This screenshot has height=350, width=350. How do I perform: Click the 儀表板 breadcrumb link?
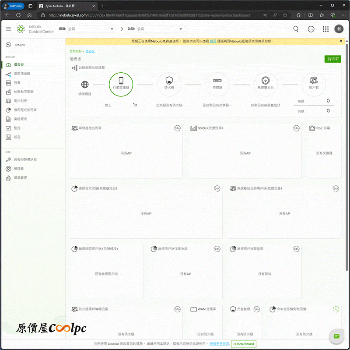click(x=90, y=51)
